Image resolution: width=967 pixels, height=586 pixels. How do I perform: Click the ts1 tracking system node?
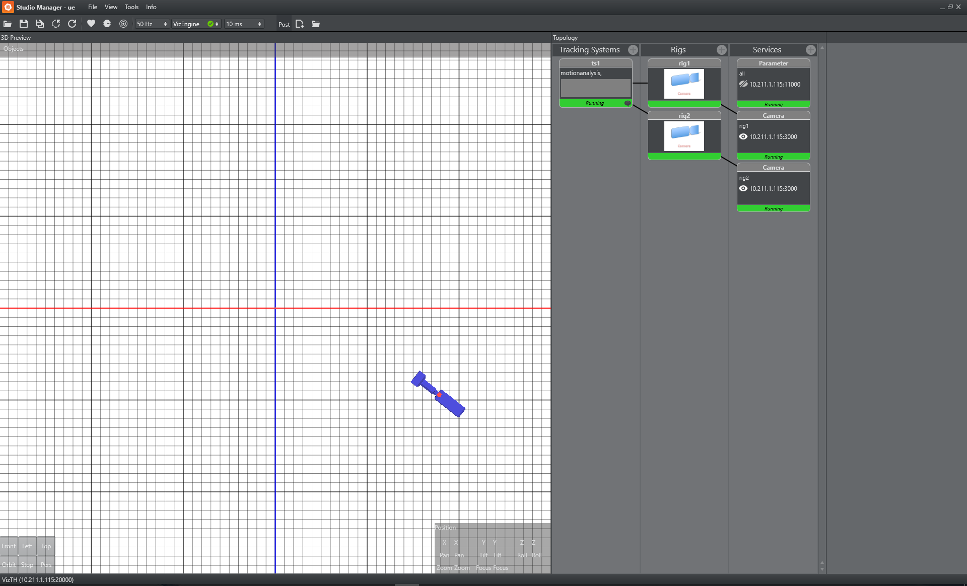pos(595,83)
